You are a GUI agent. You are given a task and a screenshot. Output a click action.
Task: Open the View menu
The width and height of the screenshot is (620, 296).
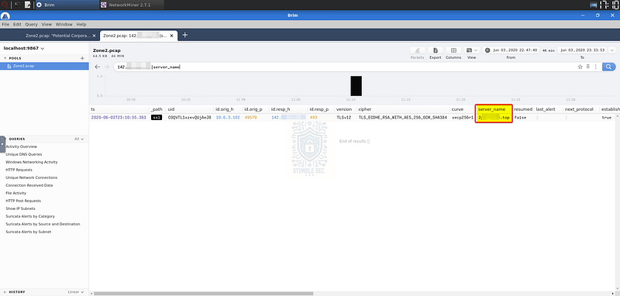click(x=46, y=24)
